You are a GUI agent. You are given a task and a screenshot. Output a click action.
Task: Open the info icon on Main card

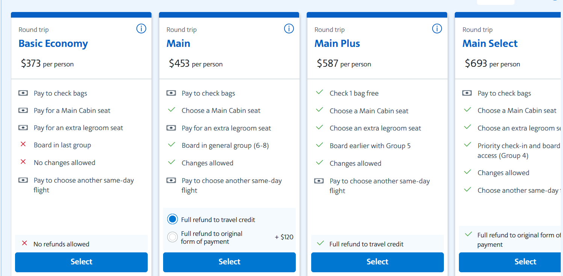click(x=289, y=28)
